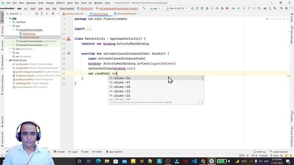The image size is (294, 165).
Task: Open the Mail app from taskbar
Action: (124, 161)
